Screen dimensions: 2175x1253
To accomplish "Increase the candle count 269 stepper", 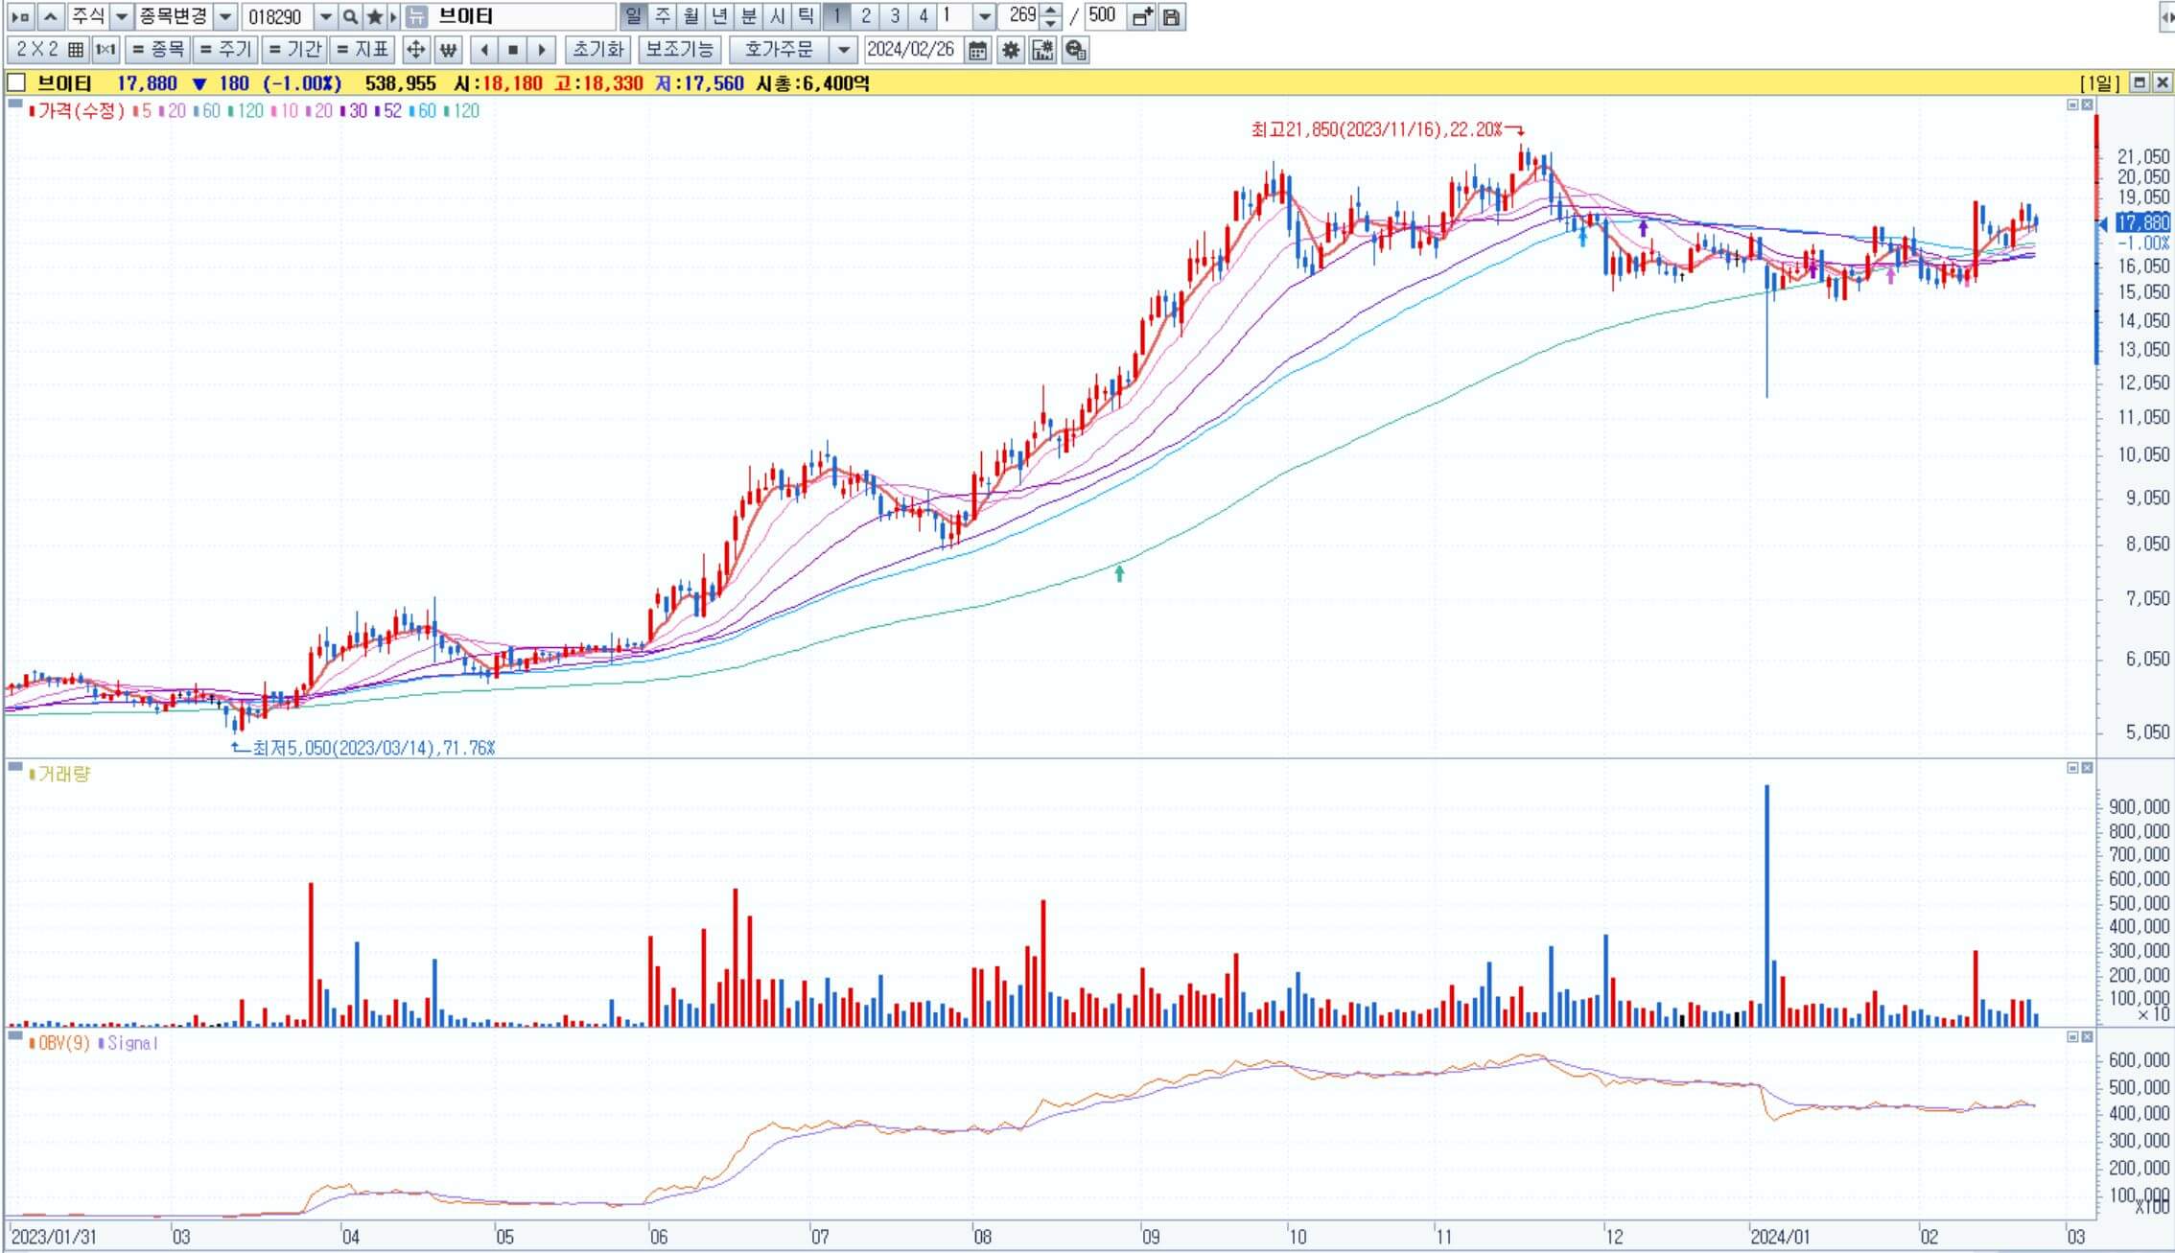I will [1052, 11].
